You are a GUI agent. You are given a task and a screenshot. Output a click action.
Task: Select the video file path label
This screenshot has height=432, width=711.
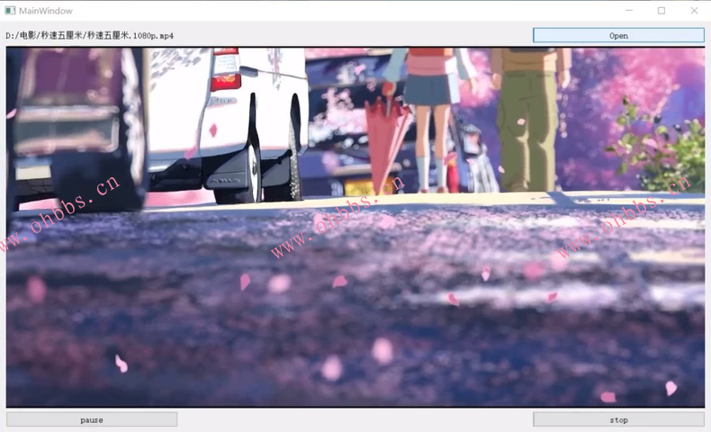pyautogui.click(x=90, y=36)
